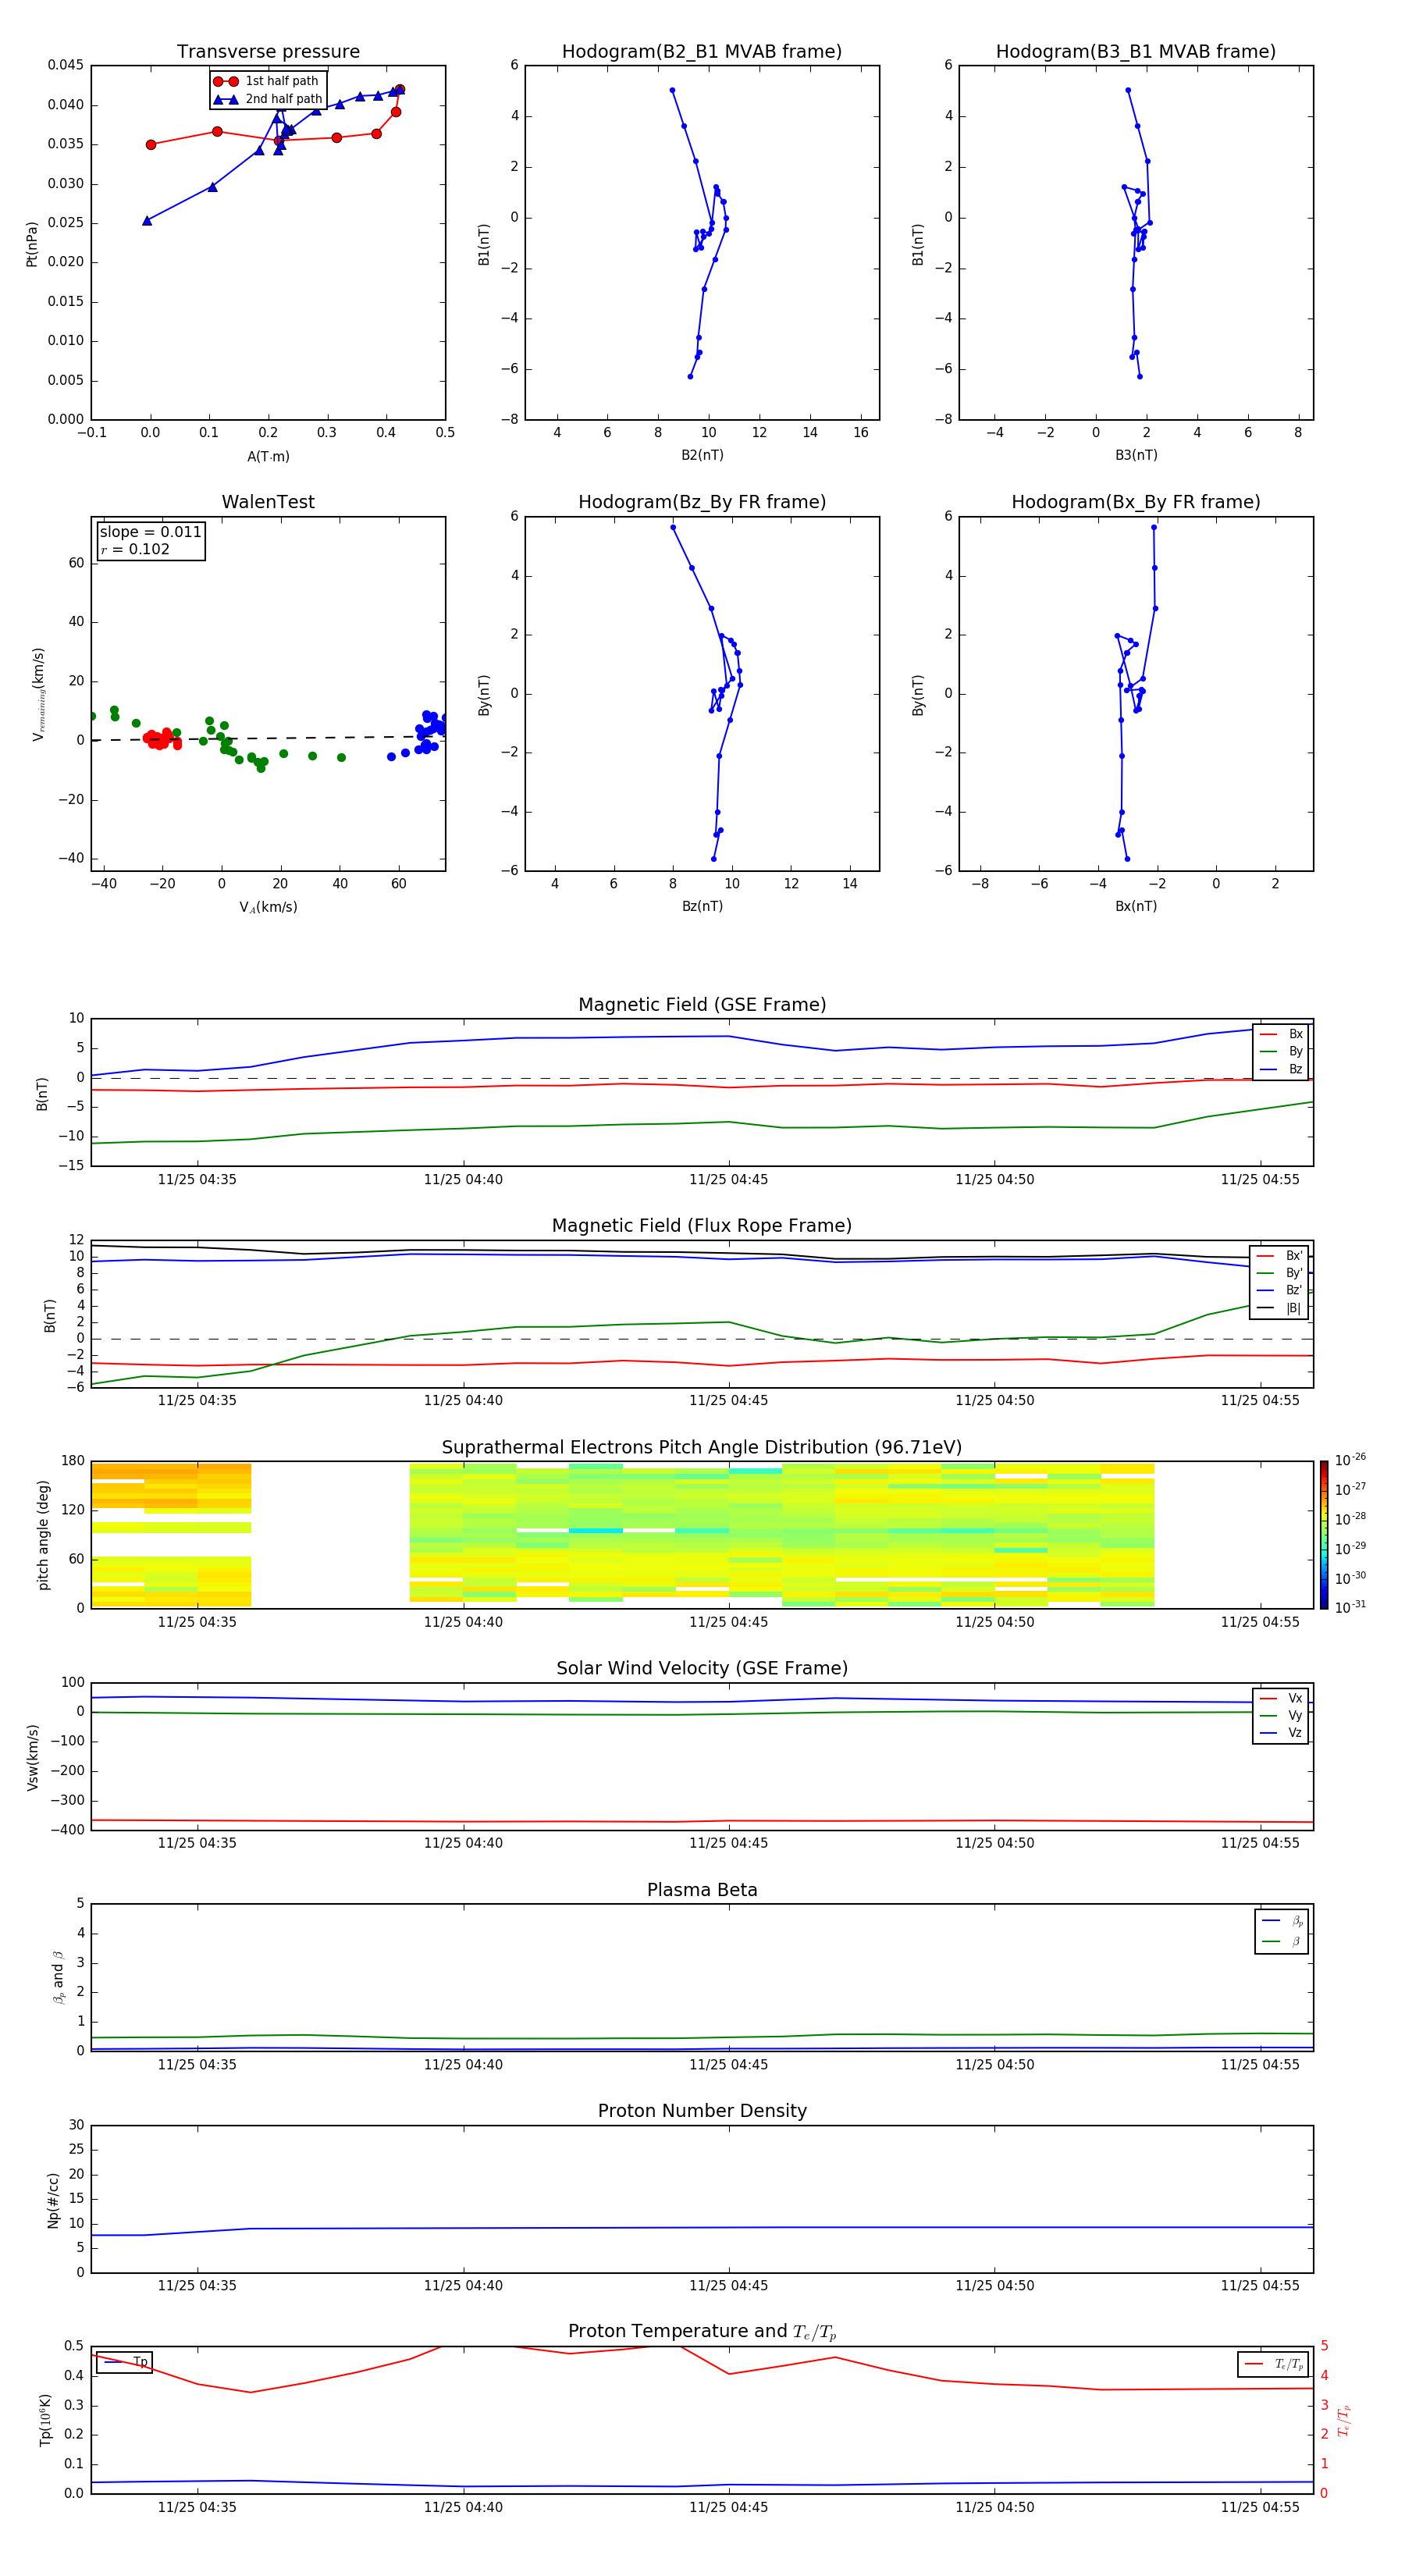Click the 'Hodogram(B2_B1 MVAB frame)' title
Screen dimensions: 1405x2576
point(701,51)
